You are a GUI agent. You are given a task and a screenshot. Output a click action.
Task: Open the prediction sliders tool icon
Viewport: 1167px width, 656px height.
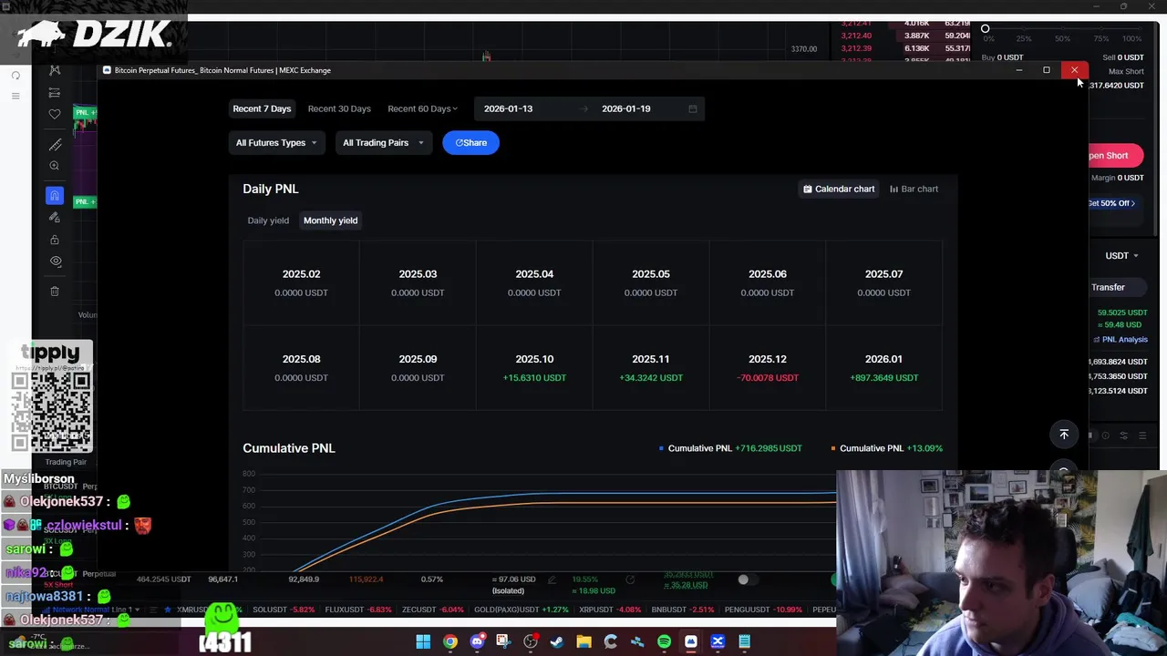(x=55, y=92)
